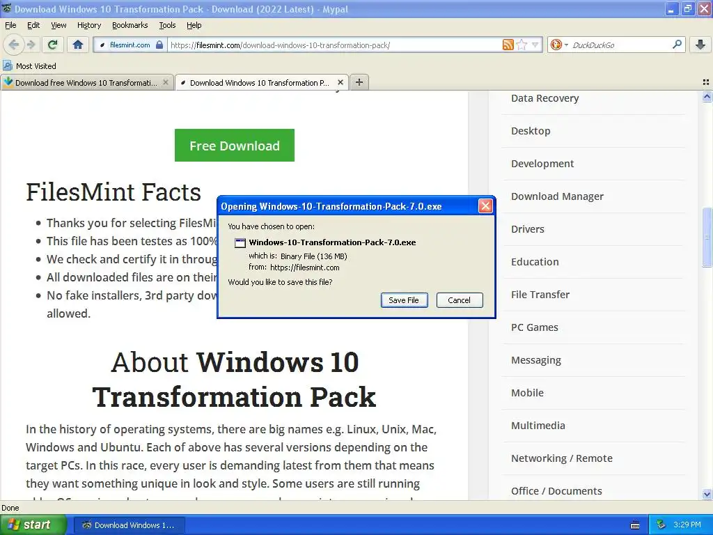
Task: Open the Data Recovery category
Action: point(544,98)
